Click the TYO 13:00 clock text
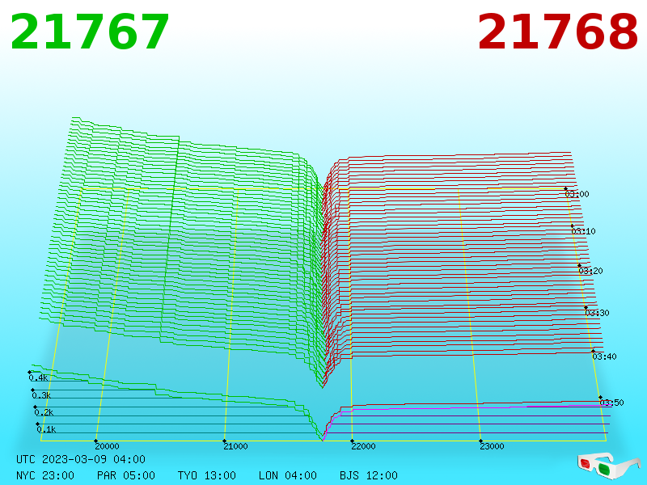The image size is (647, 485). (207, 475)
